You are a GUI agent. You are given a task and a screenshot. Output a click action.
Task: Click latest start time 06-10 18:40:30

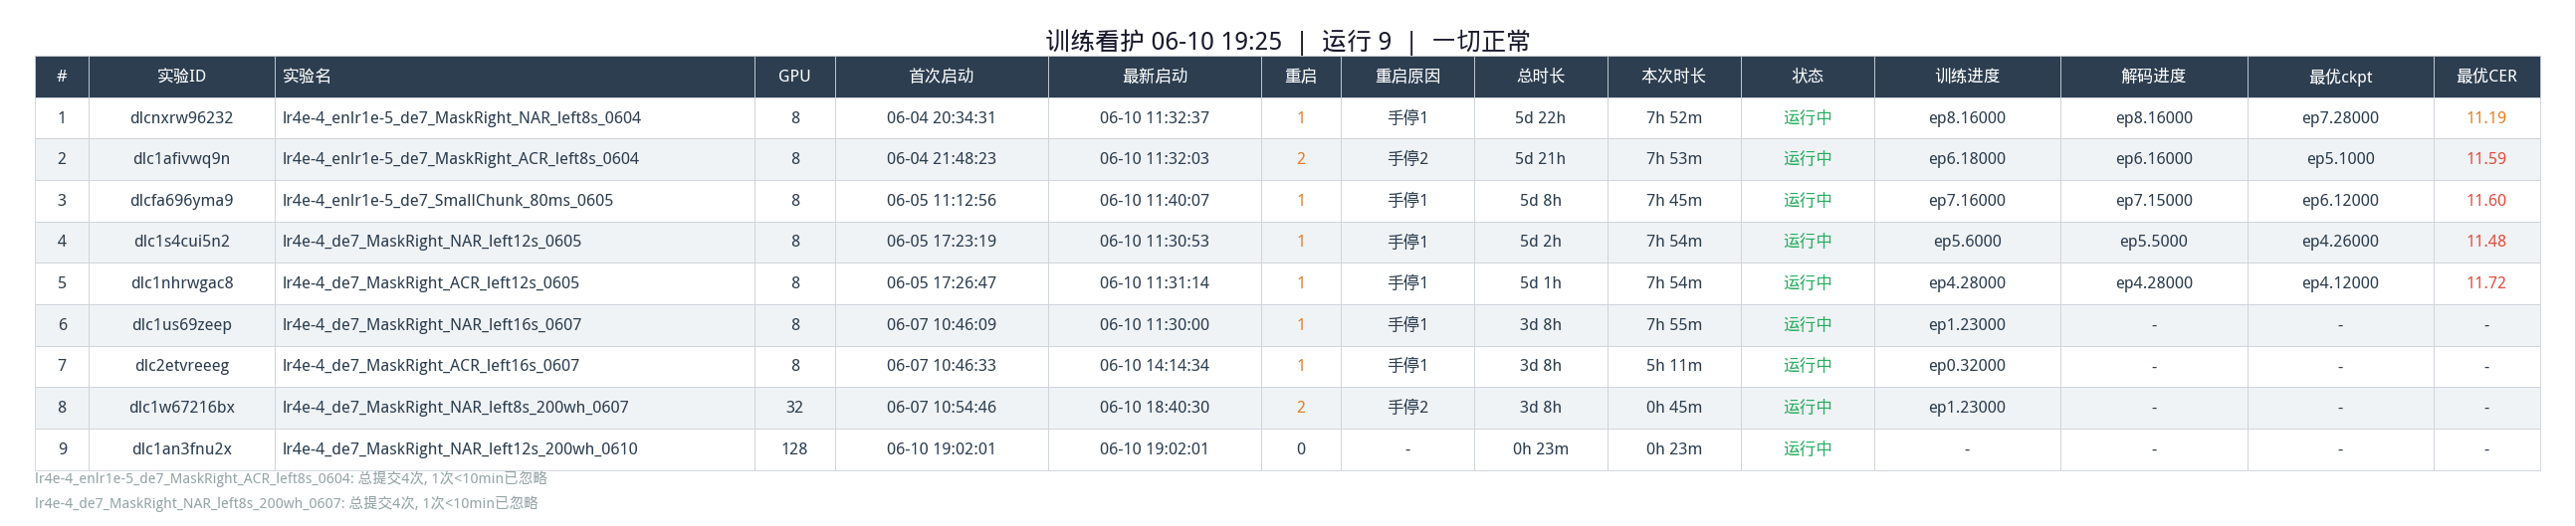coord(1154,408)
